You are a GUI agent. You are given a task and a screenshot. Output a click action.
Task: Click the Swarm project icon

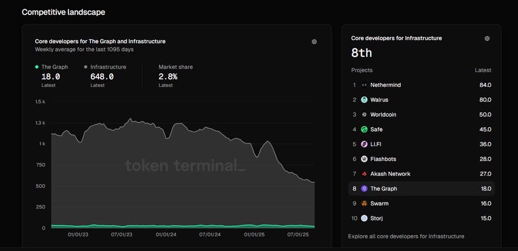(364, 203)
